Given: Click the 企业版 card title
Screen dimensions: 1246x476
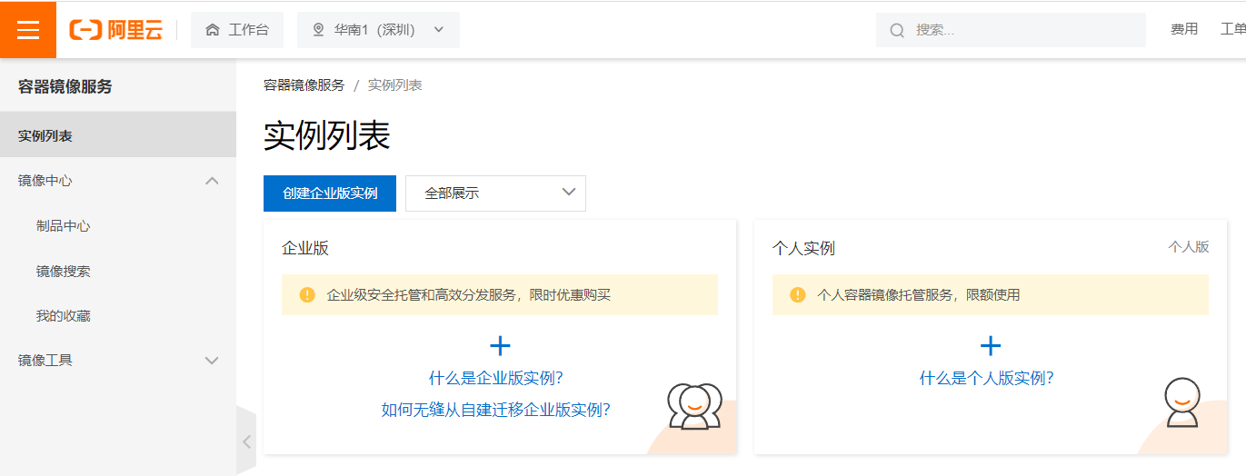Looking at the screenshot, I should [x=305, y=248].
